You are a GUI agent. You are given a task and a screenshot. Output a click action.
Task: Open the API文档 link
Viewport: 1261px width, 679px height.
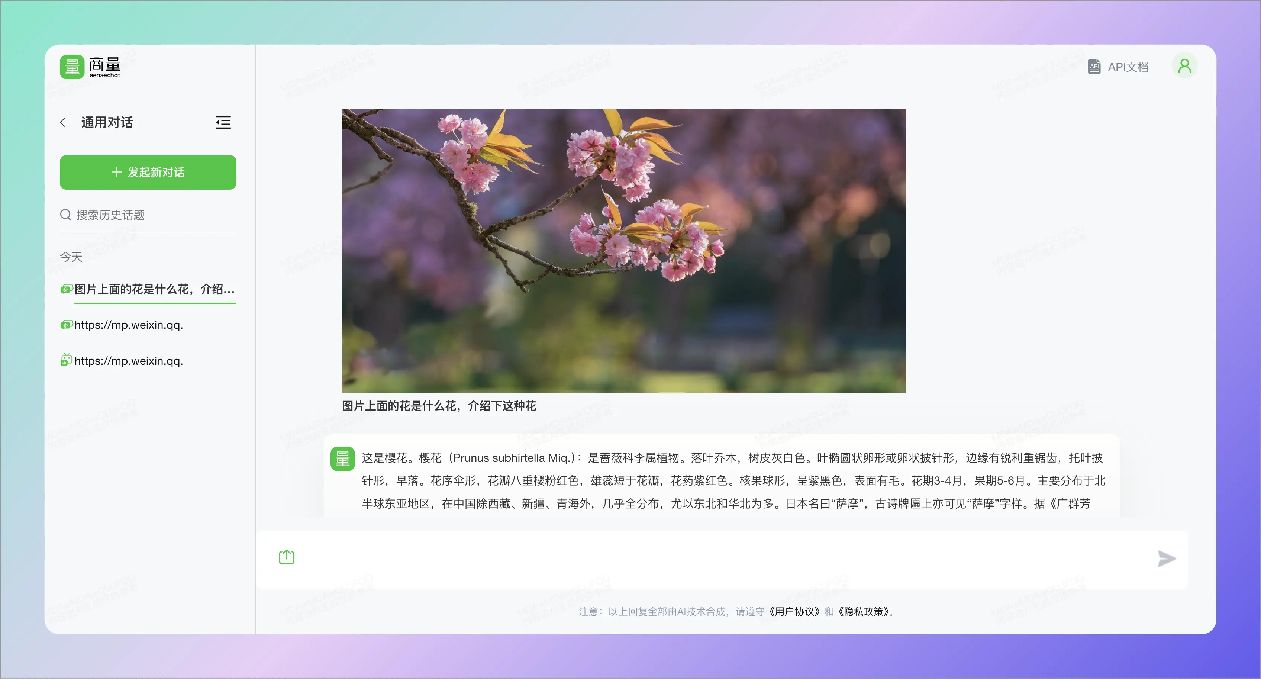click(1128, 67)
